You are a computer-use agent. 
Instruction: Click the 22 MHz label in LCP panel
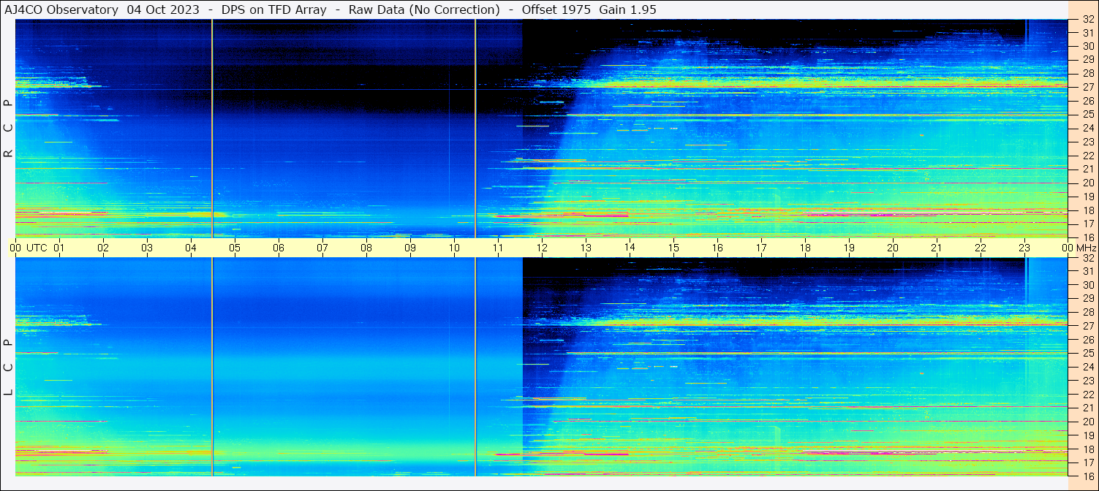point(1087,395)
